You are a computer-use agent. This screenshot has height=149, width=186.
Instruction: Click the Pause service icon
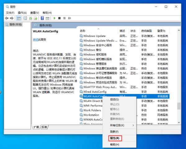click(64, 18)
